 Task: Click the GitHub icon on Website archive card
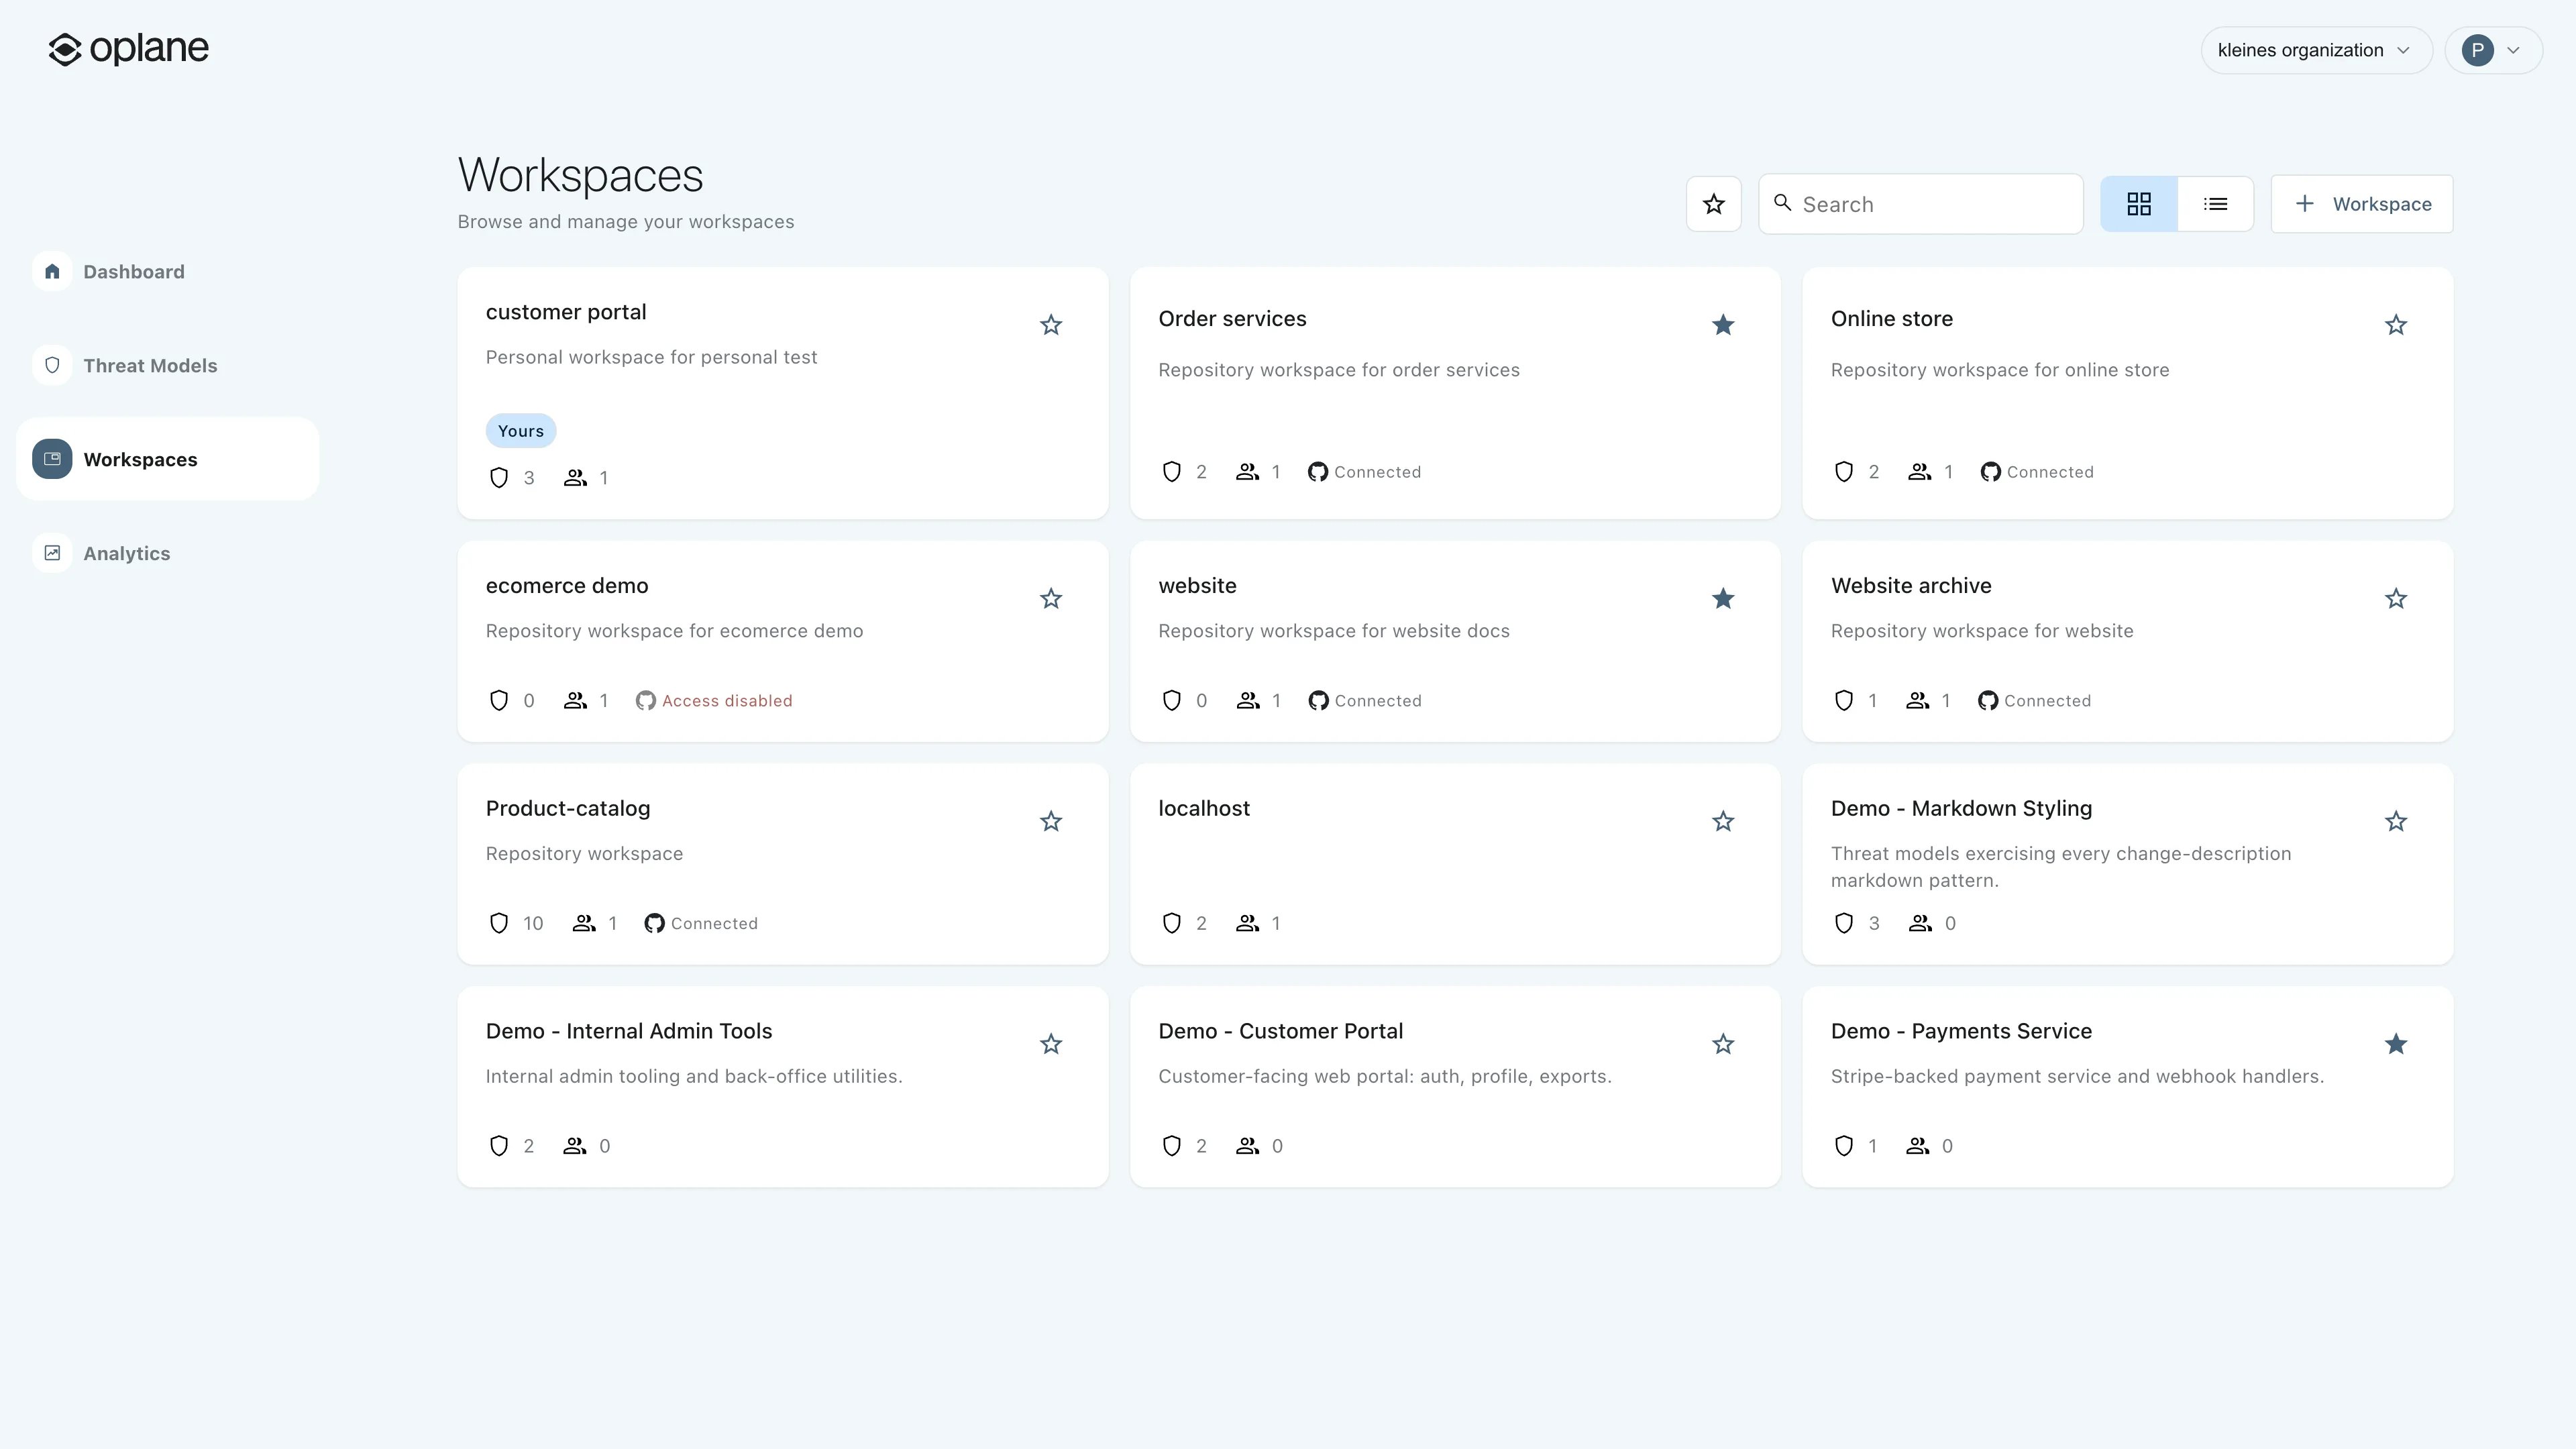click(x=1988, y=701)
